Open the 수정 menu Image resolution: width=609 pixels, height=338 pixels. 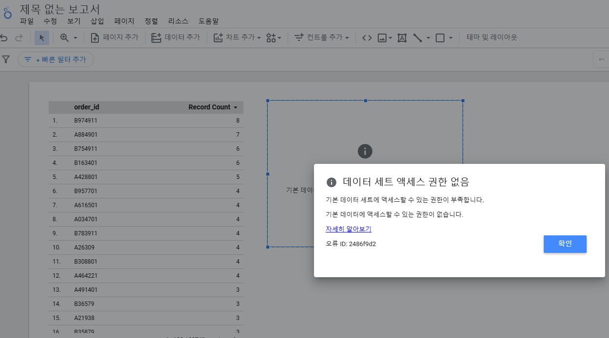click(50, 21)
